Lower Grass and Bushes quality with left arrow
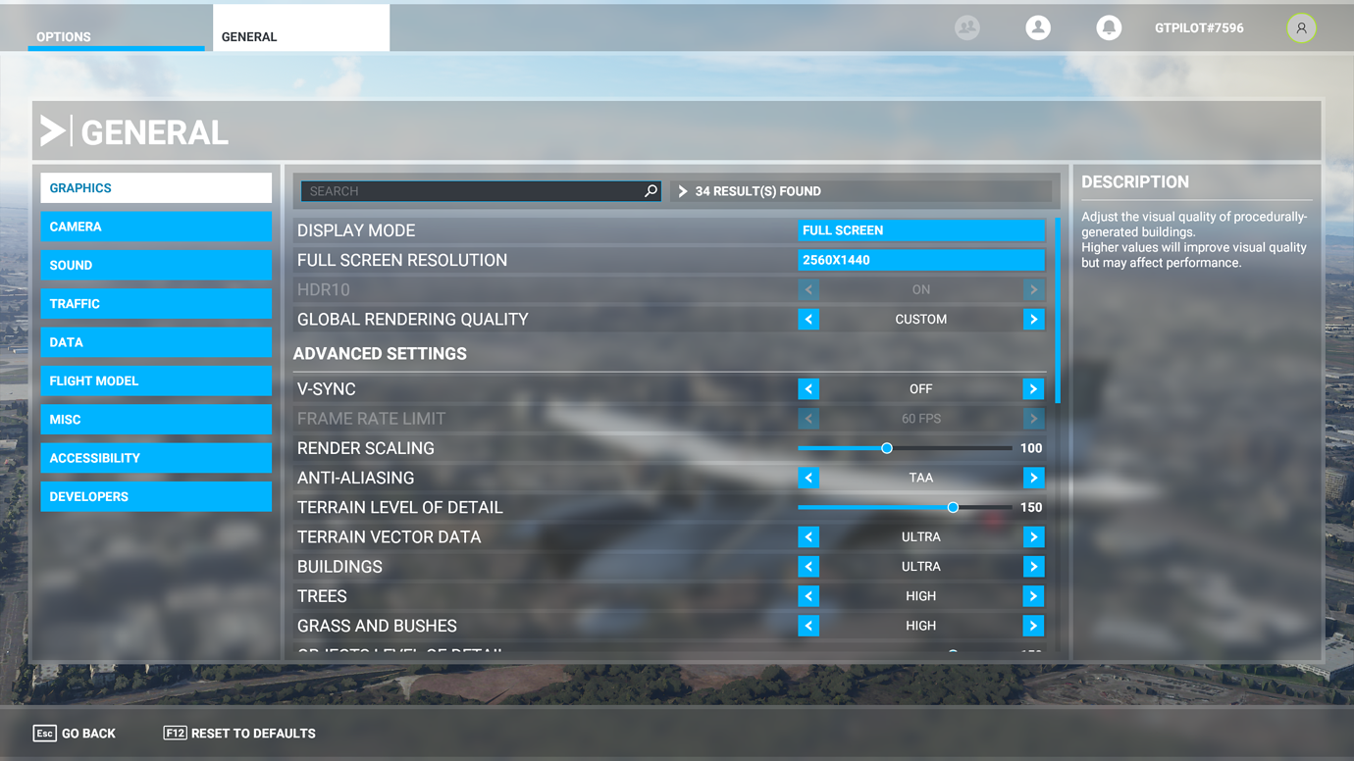The width and height of the screenshot is (1354, 761). pos(808,625)
